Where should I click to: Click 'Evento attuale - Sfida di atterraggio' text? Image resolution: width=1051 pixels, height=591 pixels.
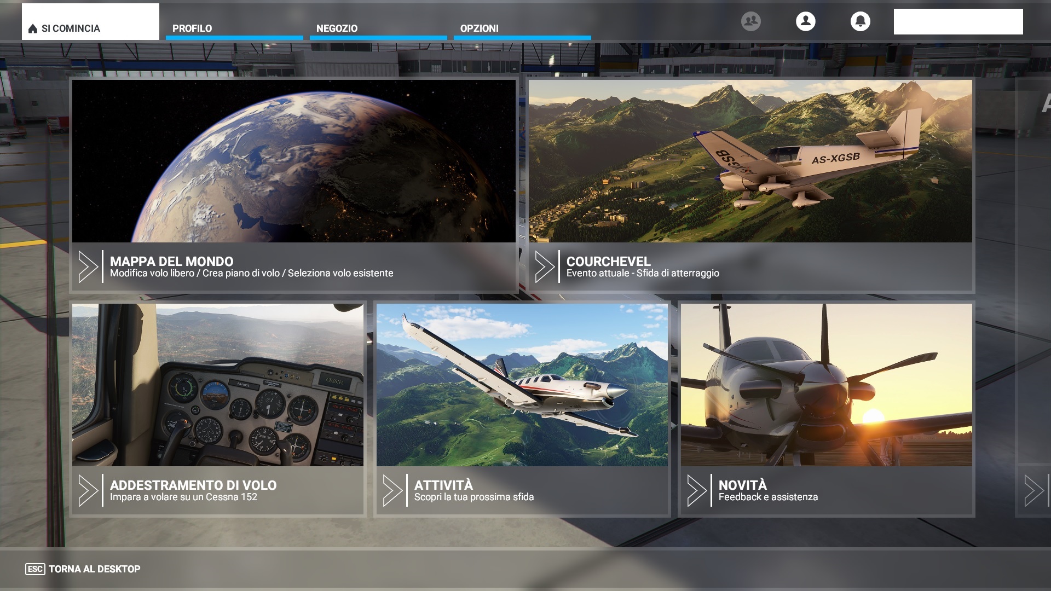coord(643,273)
